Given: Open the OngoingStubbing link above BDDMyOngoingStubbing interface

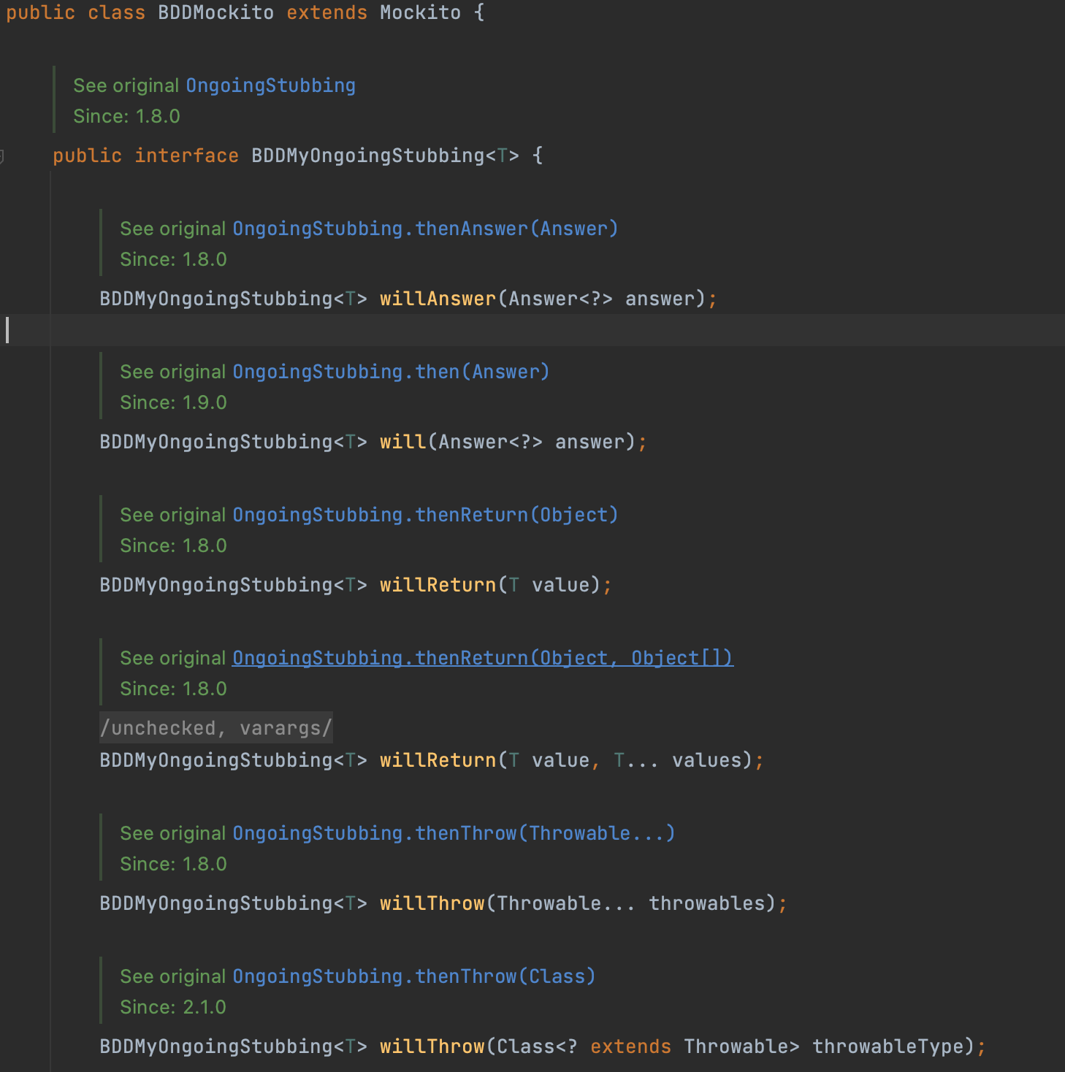Looking at the screenshot, I should click(270, 85).
